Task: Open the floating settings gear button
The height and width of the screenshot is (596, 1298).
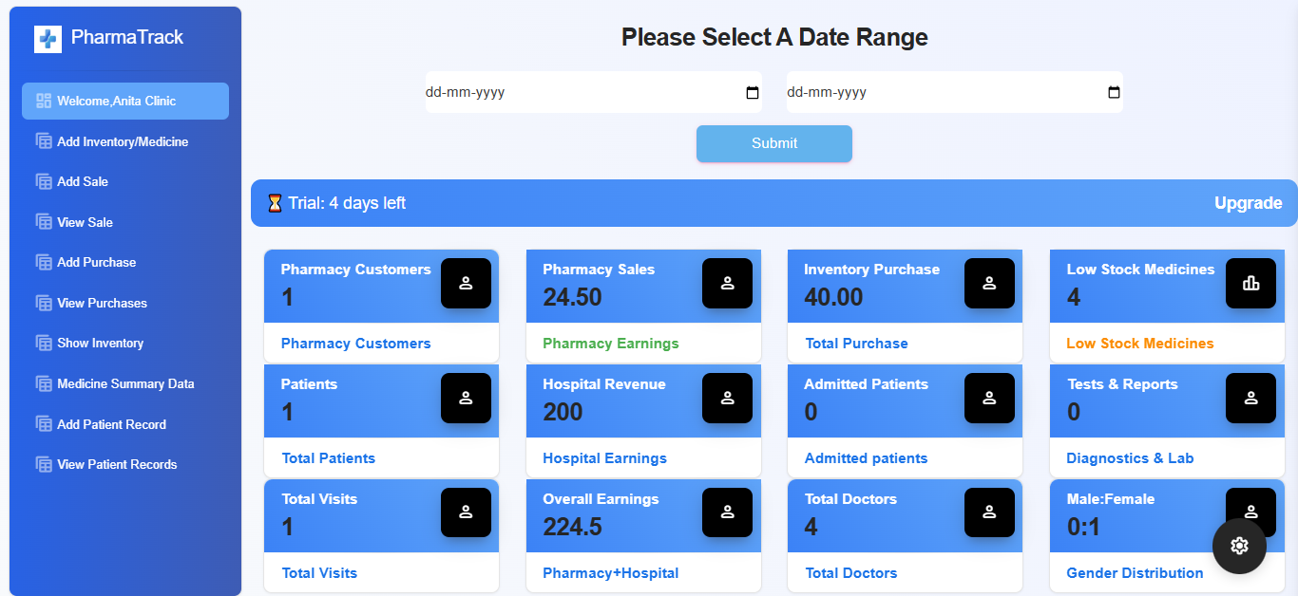Action: pyautogui.click(x=1238, y=546)
